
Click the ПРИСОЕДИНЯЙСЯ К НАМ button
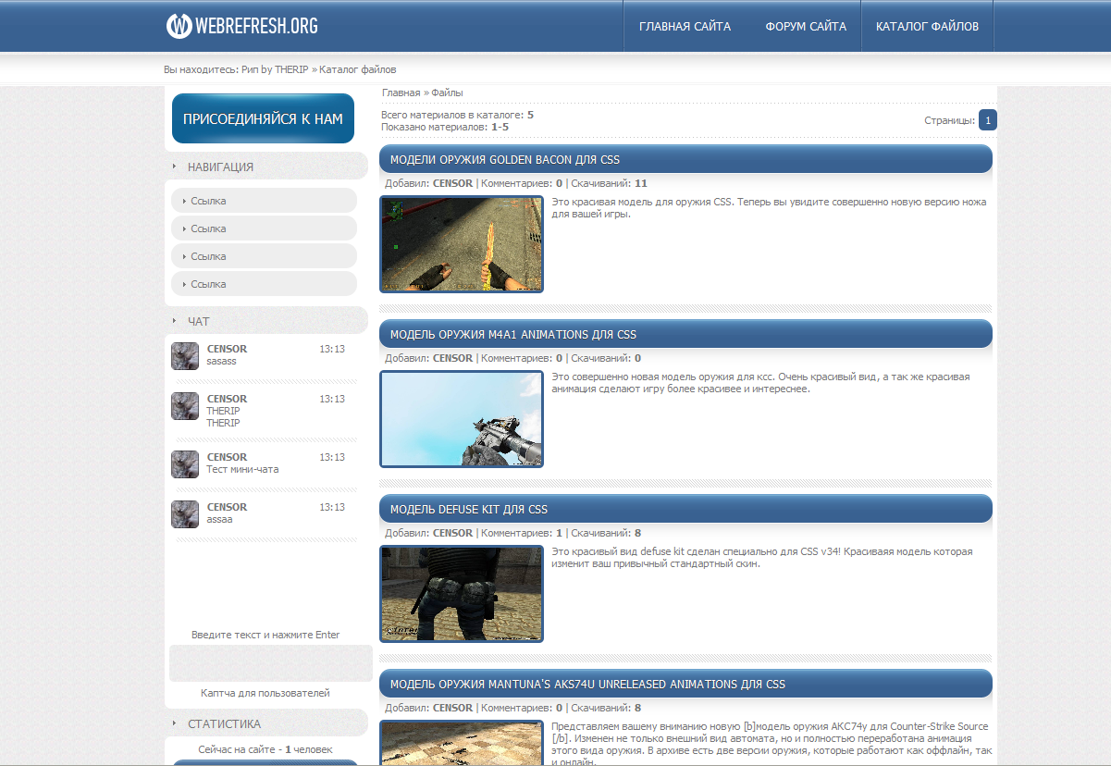click(263, 118)
